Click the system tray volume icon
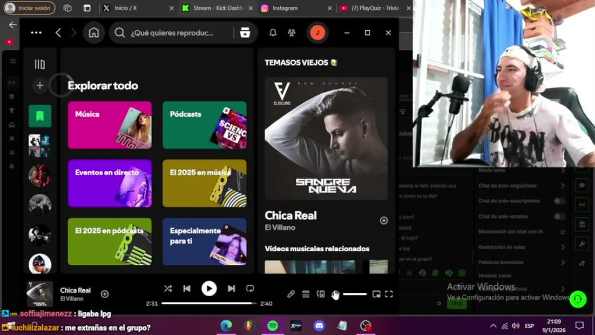Image resolution: width=595 pixels, height=335 pixels. point(515,326)
